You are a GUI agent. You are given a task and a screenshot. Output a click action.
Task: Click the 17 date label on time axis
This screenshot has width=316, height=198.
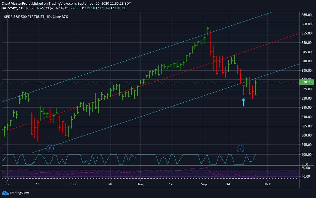(171, 184)
